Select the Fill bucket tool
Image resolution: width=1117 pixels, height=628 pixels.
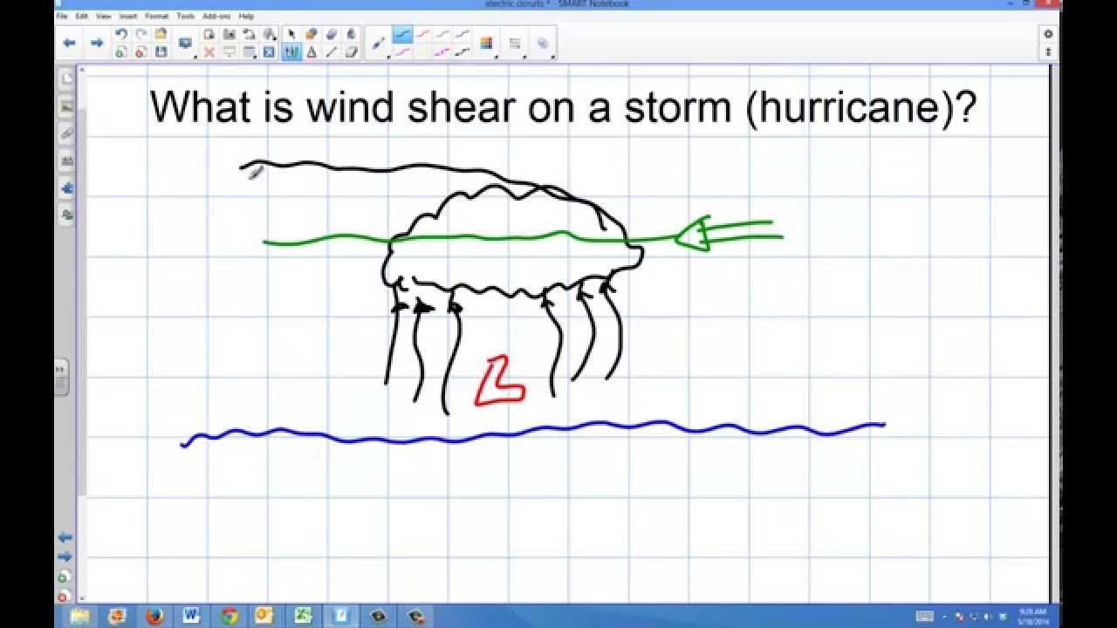point(352,34)
